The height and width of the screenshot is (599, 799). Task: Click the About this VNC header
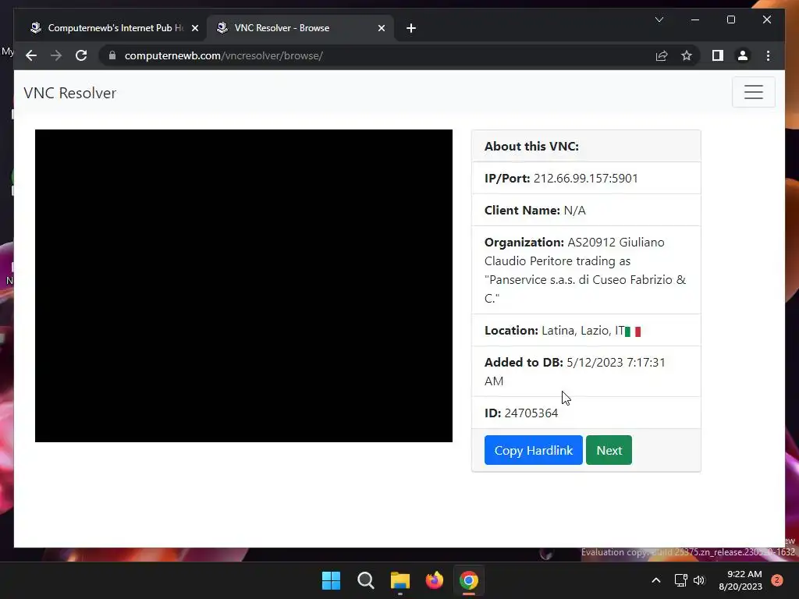[586, 146]
